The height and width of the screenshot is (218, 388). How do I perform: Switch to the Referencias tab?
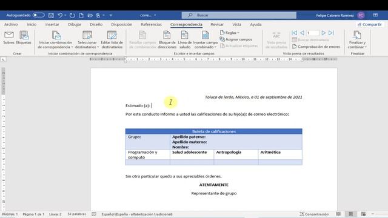tap(151, 24)
